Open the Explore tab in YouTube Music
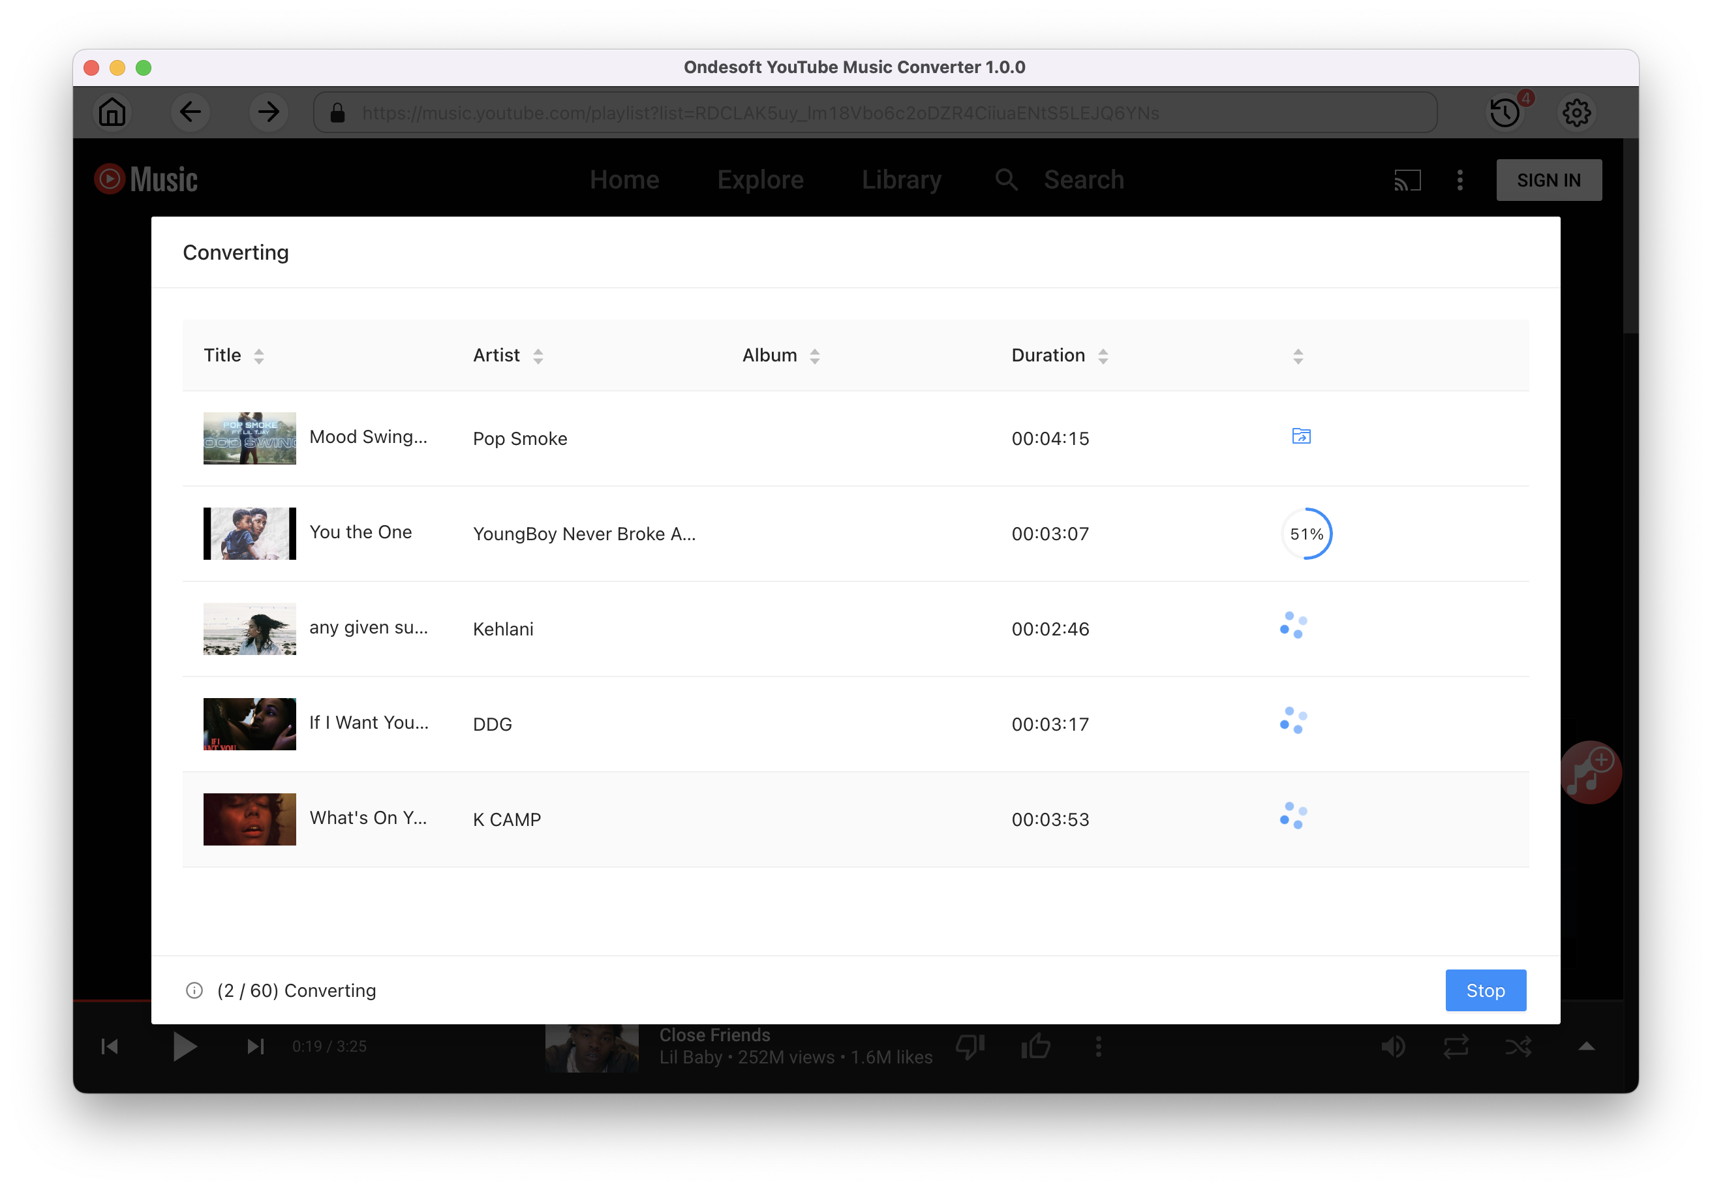This screenshot has width=1712, height=1190. click(759, 181)
